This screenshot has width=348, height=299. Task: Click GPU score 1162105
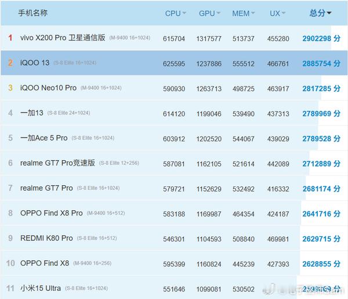tap(209, 164)
